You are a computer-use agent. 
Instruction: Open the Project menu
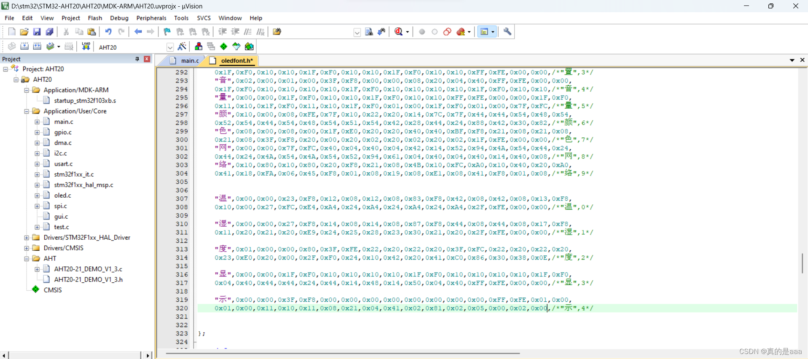[x=71, y=18]
